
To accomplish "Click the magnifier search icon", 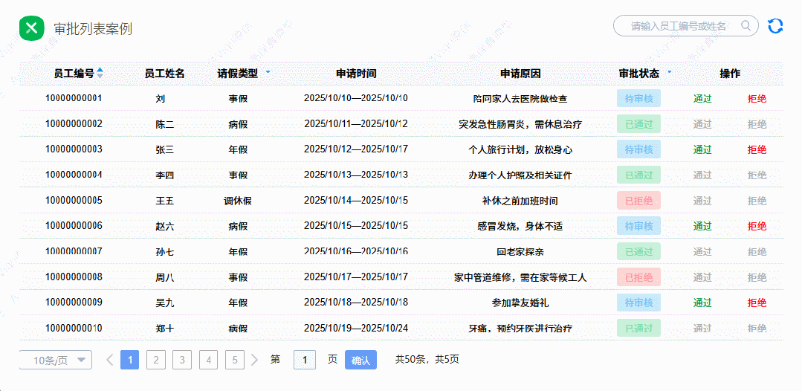I will (746, 25).
